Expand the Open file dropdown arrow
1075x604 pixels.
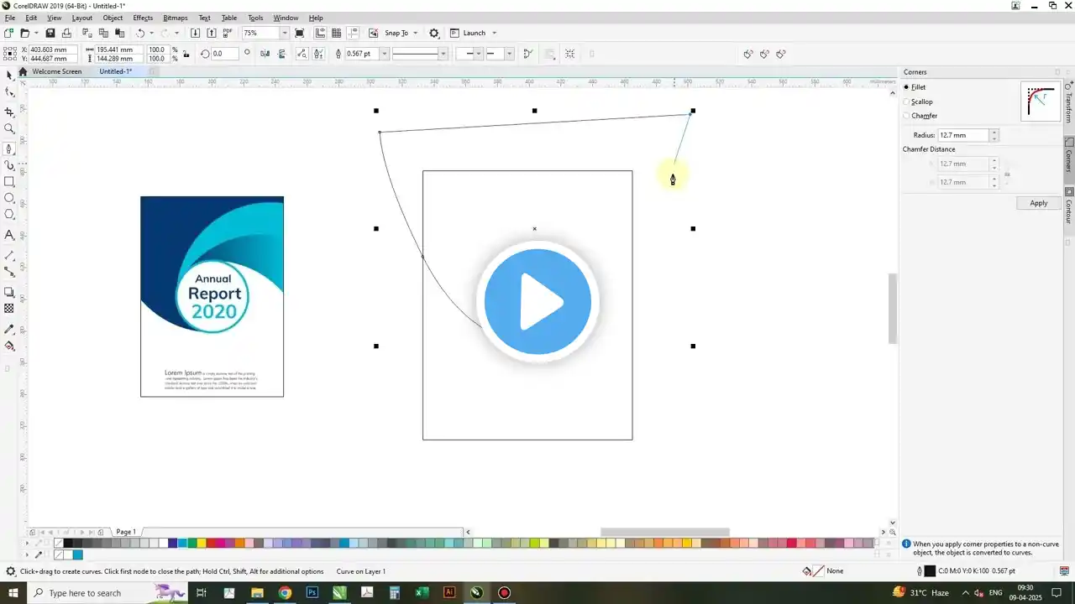pos(37,33)
